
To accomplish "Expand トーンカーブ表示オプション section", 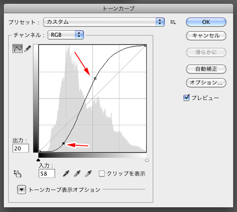I will pyautogui.click(x=21, y=189).
